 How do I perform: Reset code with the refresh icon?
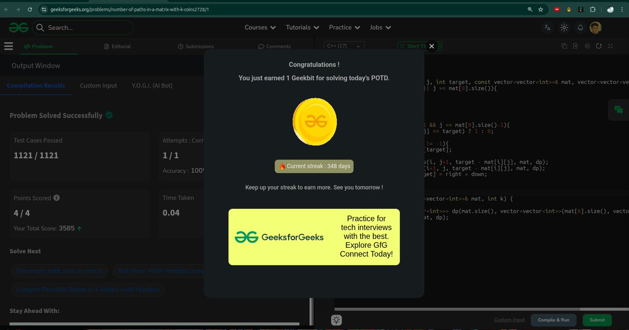point(599,46)
